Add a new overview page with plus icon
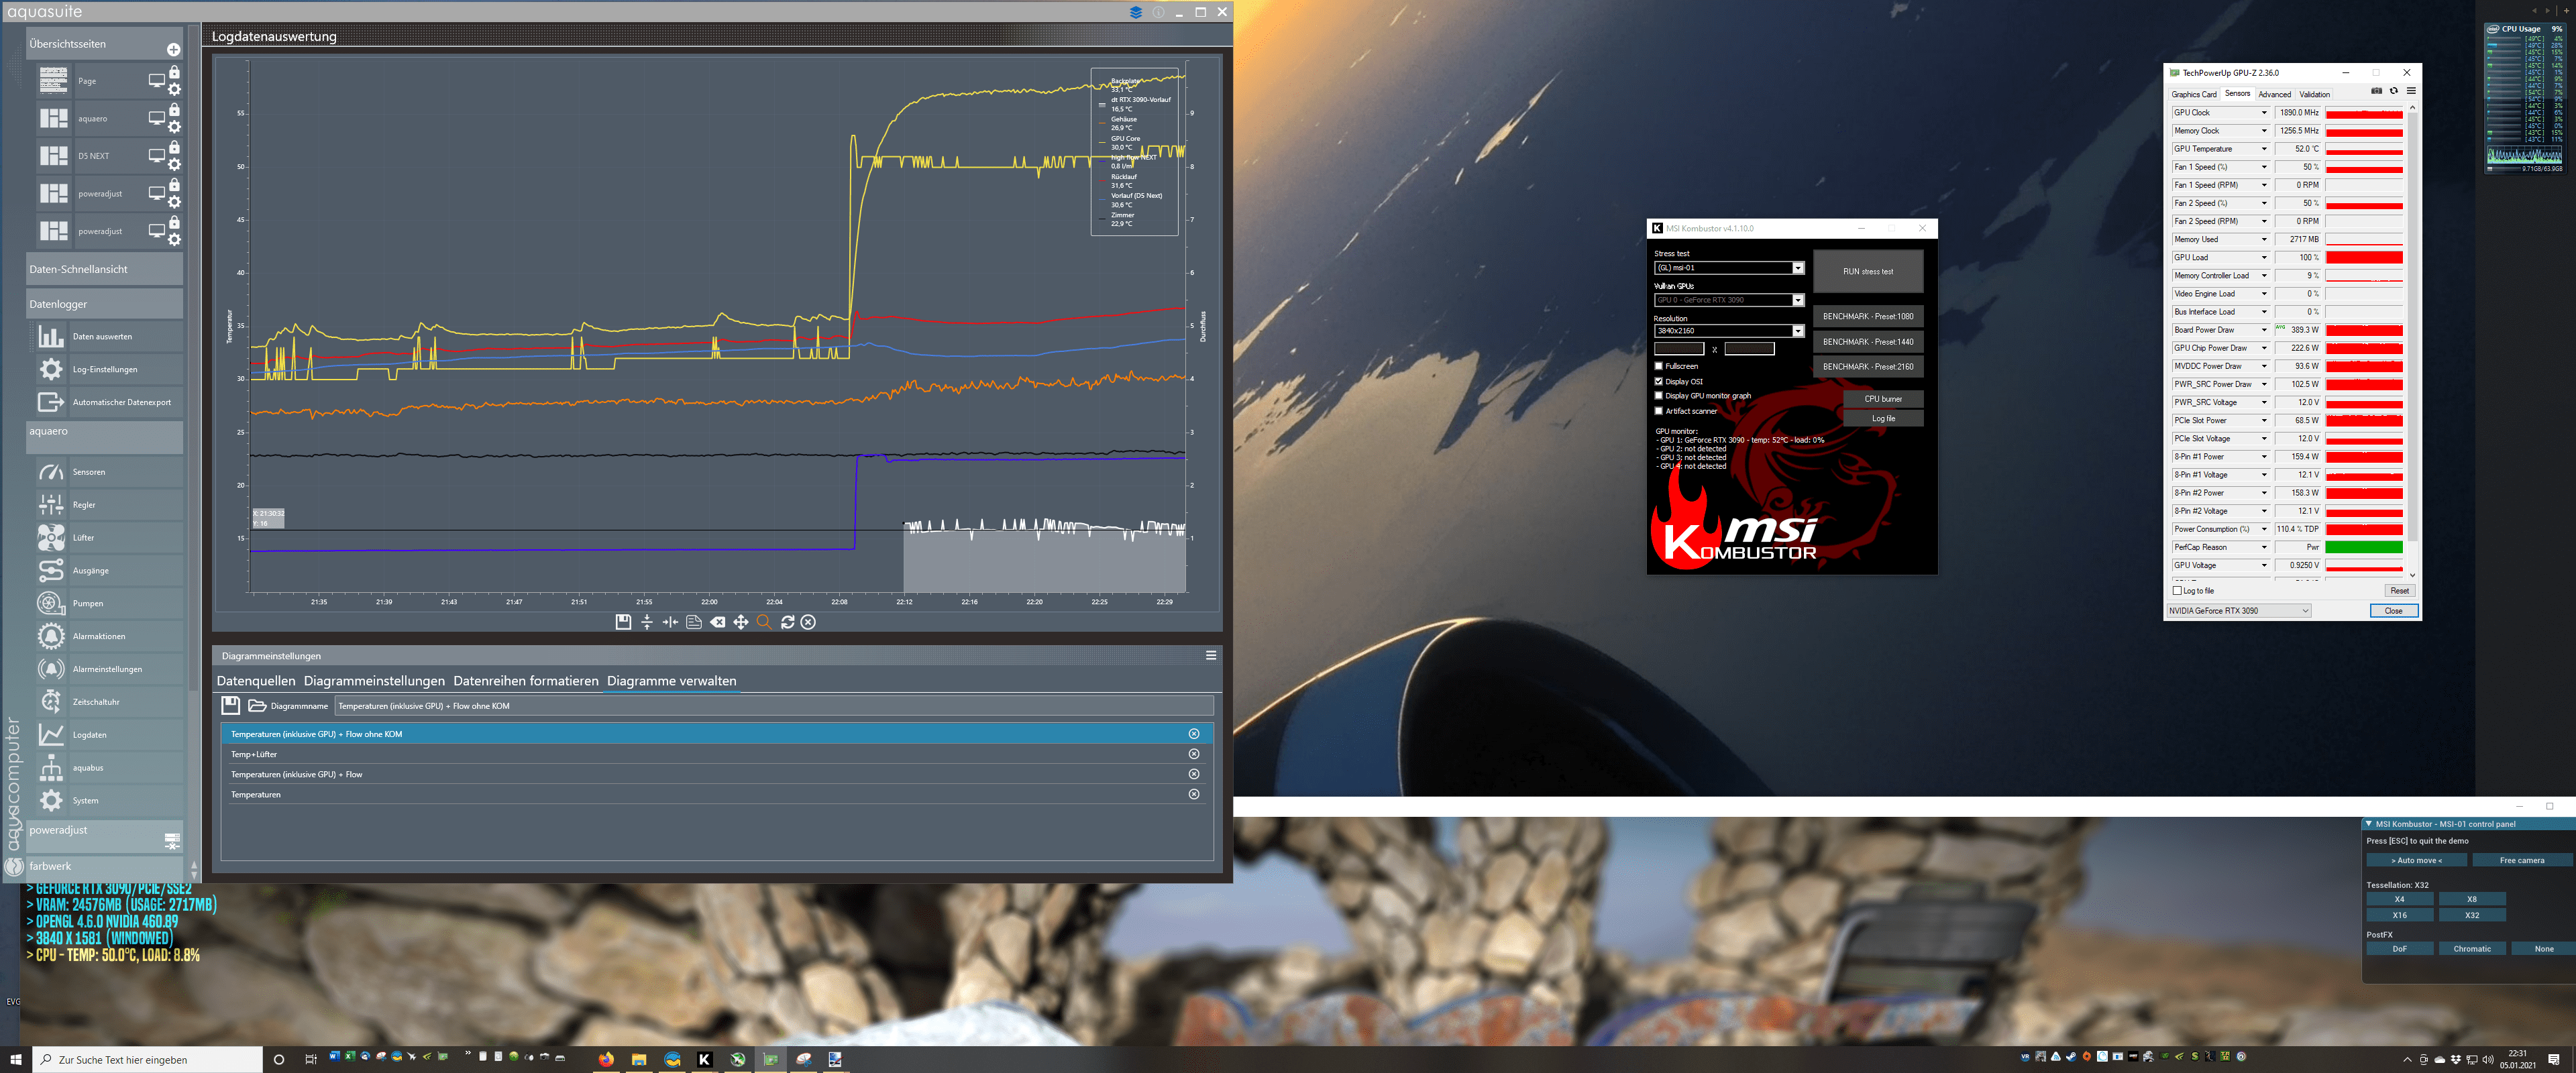This screenshot has width=2576, height=1073. [173, 49]
